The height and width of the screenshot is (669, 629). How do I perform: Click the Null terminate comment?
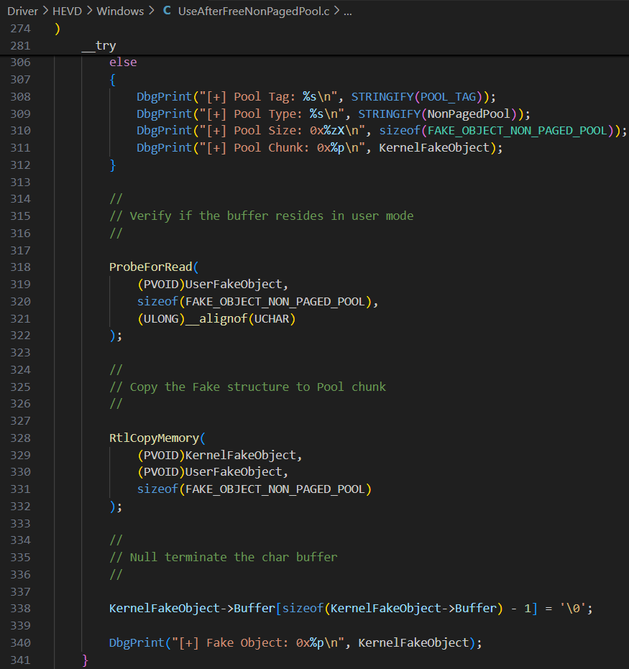[223, 557]
